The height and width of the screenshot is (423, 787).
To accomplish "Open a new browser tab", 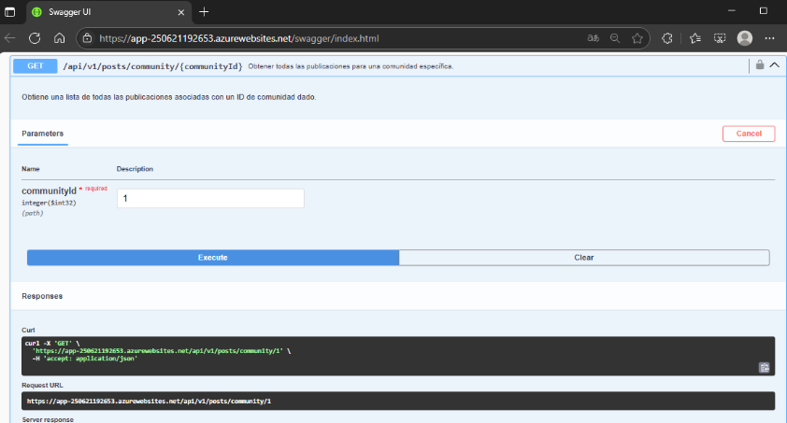I will (204, 12).
